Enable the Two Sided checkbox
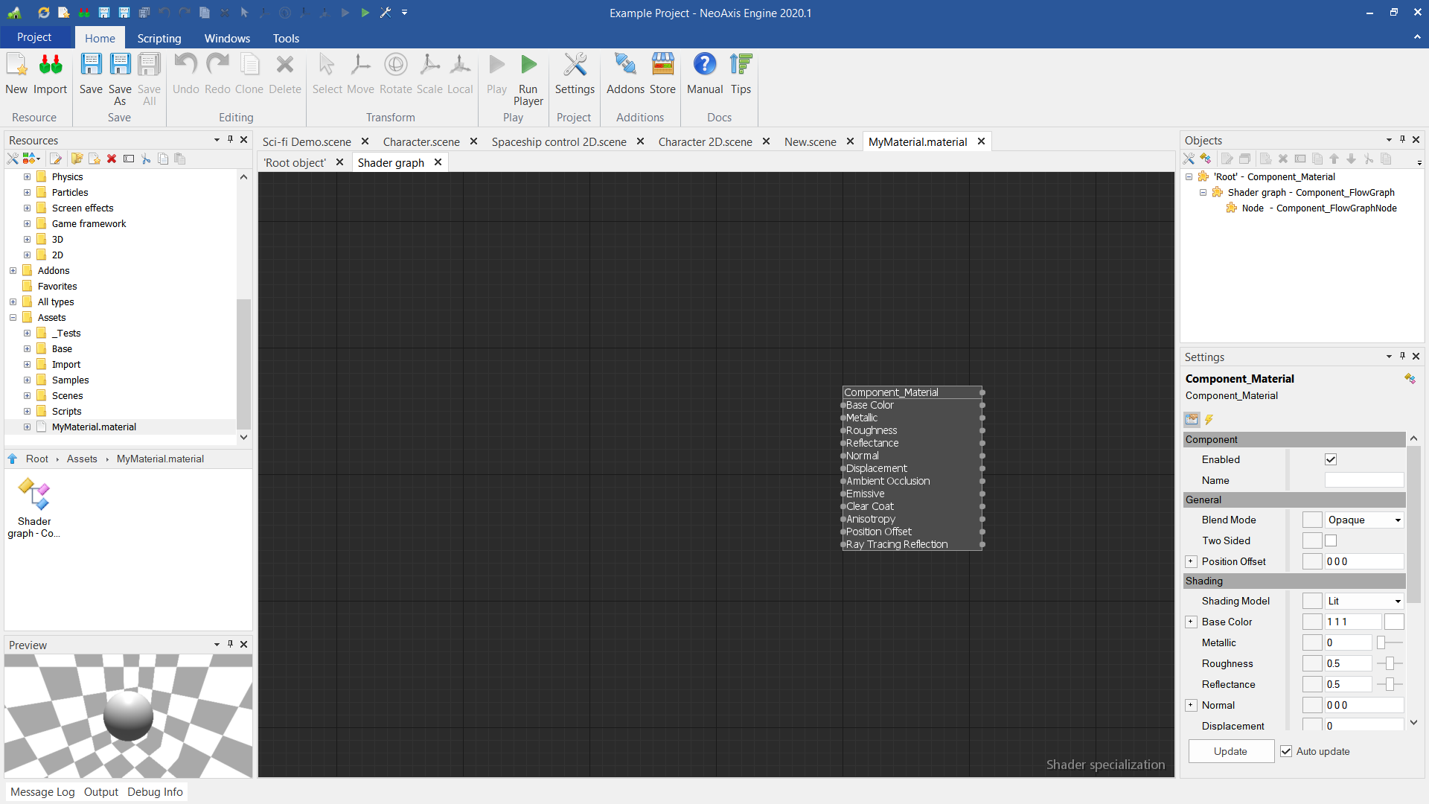Viewport: 1429px width, 804px height. [1331, 540]
